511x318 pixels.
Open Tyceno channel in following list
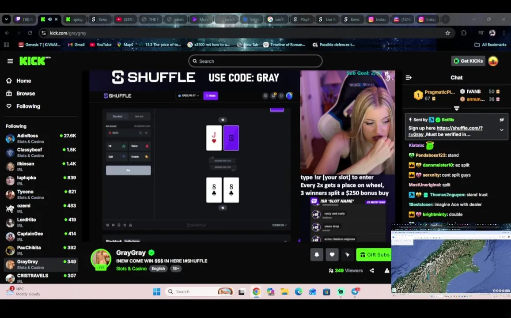pyautogui.click(x=41, y=194)
